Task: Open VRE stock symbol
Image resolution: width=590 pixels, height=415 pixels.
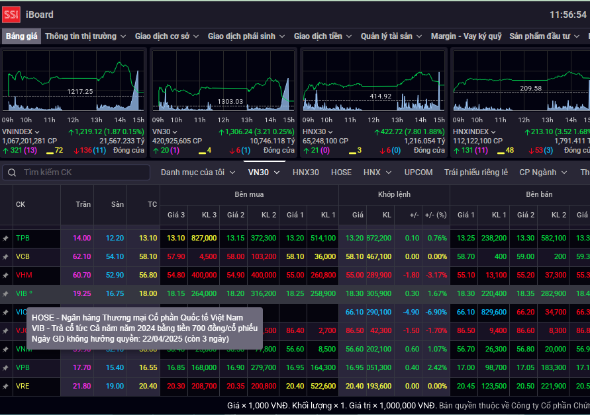Action: pos(23,386)
